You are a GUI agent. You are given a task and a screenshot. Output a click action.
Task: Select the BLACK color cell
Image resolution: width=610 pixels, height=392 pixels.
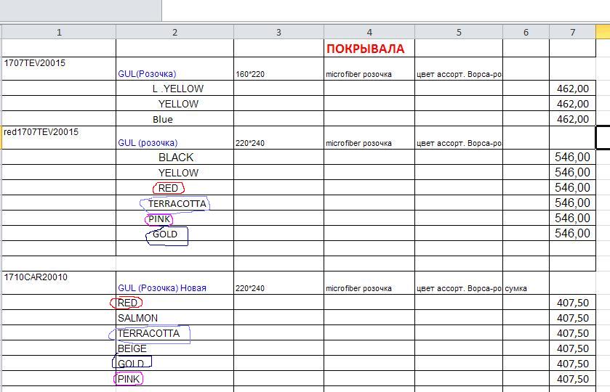pyautogui.click(x=174, y=157)
